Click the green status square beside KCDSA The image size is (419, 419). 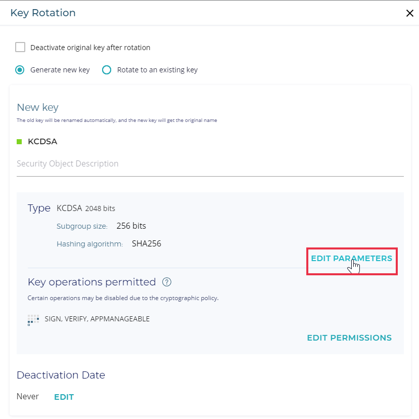point(20,142)
